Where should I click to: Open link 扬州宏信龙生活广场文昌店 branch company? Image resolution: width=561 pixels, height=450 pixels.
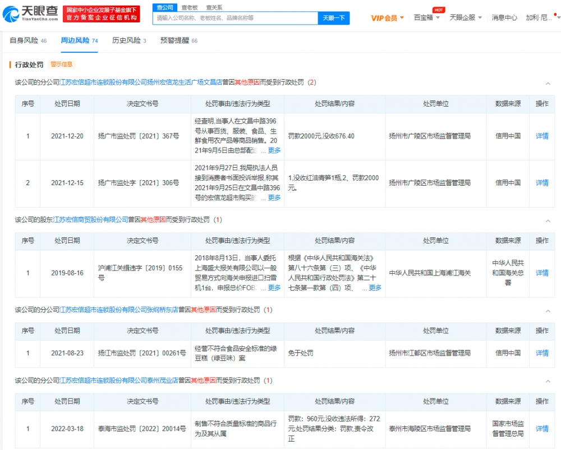point(141,82)
